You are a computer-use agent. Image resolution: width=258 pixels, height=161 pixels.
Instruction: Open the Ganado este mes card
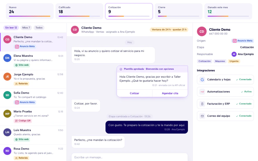[x=228, y=11]
